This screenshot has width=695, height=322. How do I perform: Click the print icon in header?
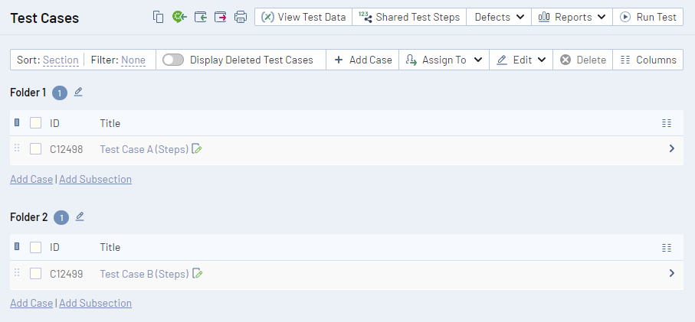pos(241,17)
